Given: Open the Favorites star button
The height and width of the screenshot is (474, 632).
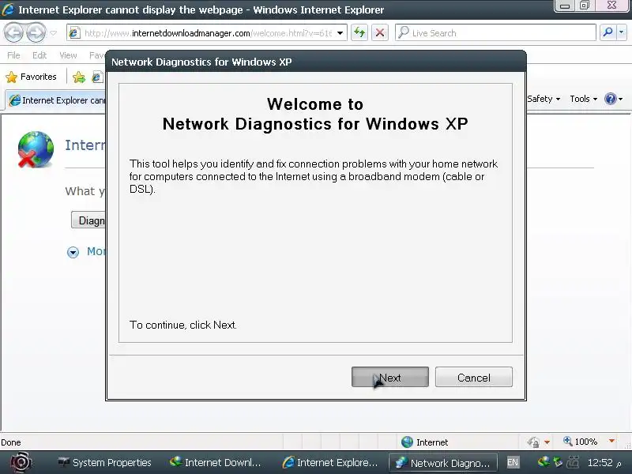Looking at the screenshot, I should point(31,77).
